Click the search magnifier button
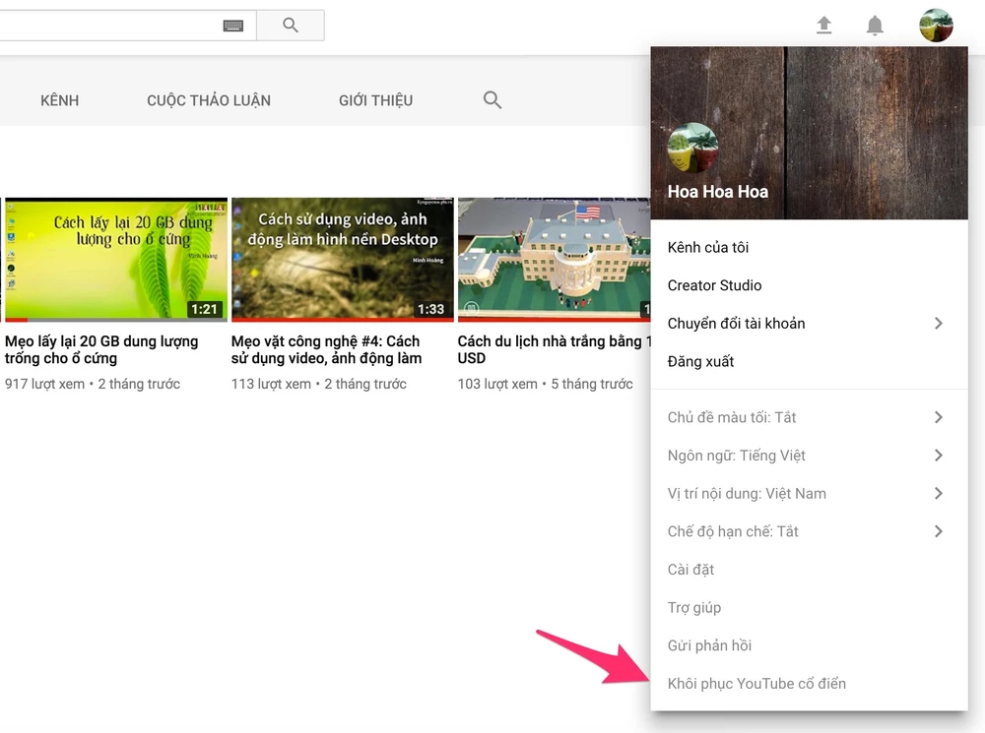 tap(290, 26)
